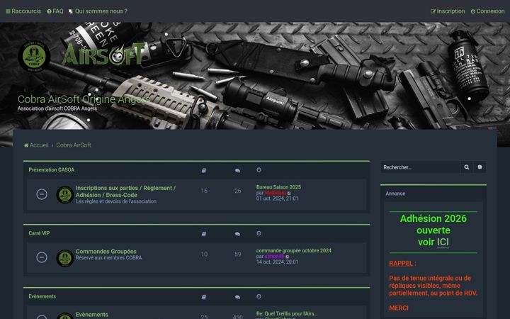Click the description Réservé aux membres COBRA
510x319 pixels.
point(108,258)
